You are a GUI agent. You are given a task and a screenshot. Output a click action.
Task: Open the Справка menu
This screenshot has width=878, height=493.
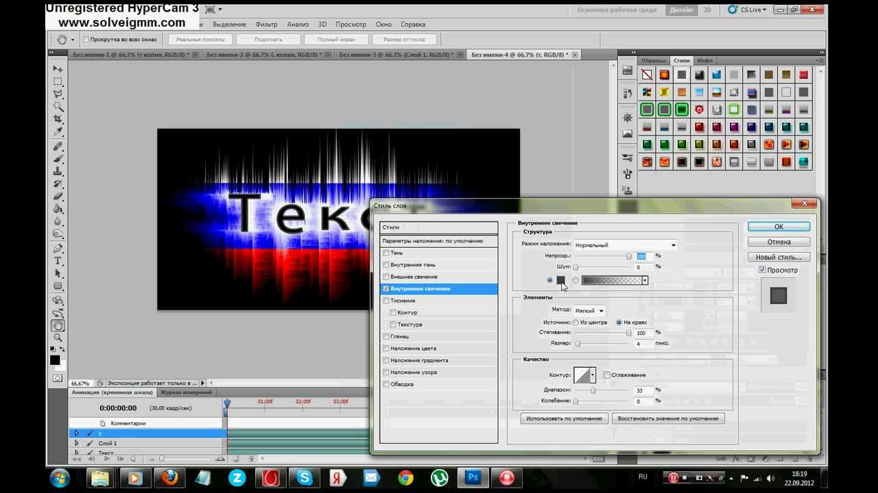point(413,24)
